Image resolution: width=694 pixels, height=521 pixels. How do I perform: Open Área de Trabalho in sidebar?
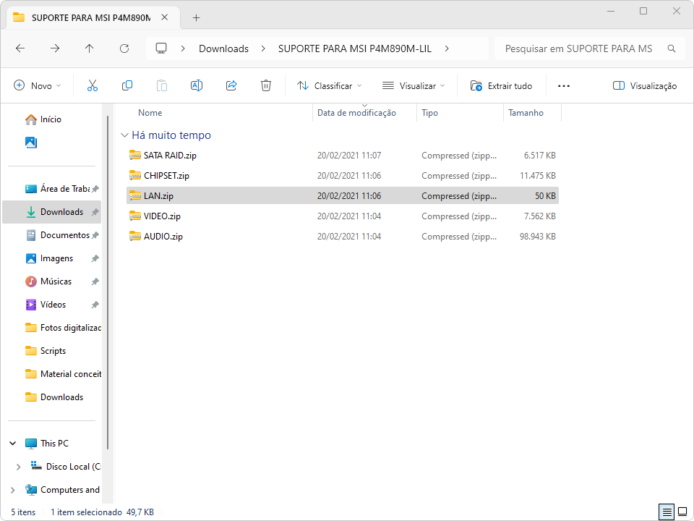click(x=58, y=189)
